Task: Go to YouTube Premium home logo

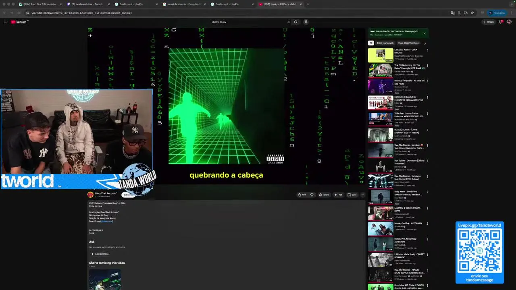Action: click(19, 22)
